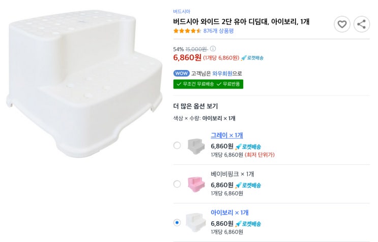Screen dimensions: 378x242
Task: Open the 버드시아 brand link
Action: (182, 11)
